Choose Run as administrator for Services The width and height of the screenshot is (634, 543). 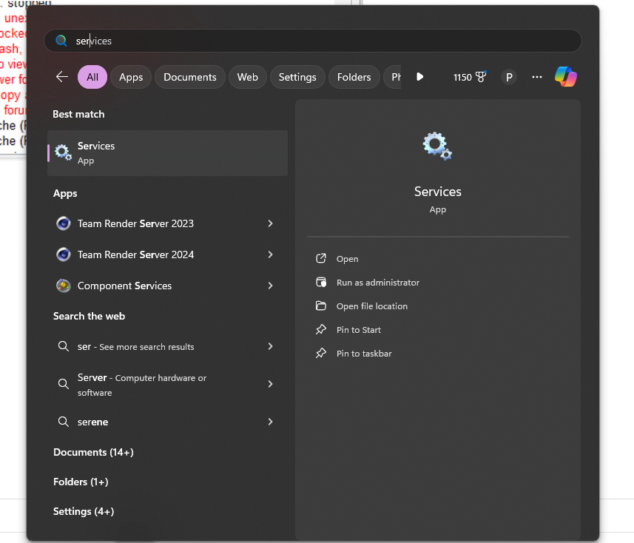coord(377,283)
